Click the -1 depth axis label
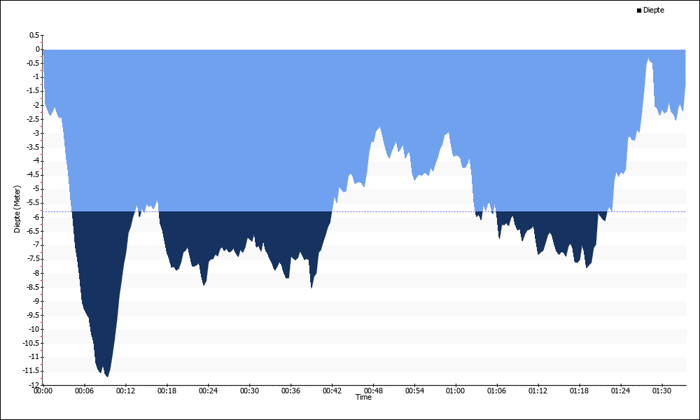This screenshot has width=700, height=420. click(x=36, y=77)
